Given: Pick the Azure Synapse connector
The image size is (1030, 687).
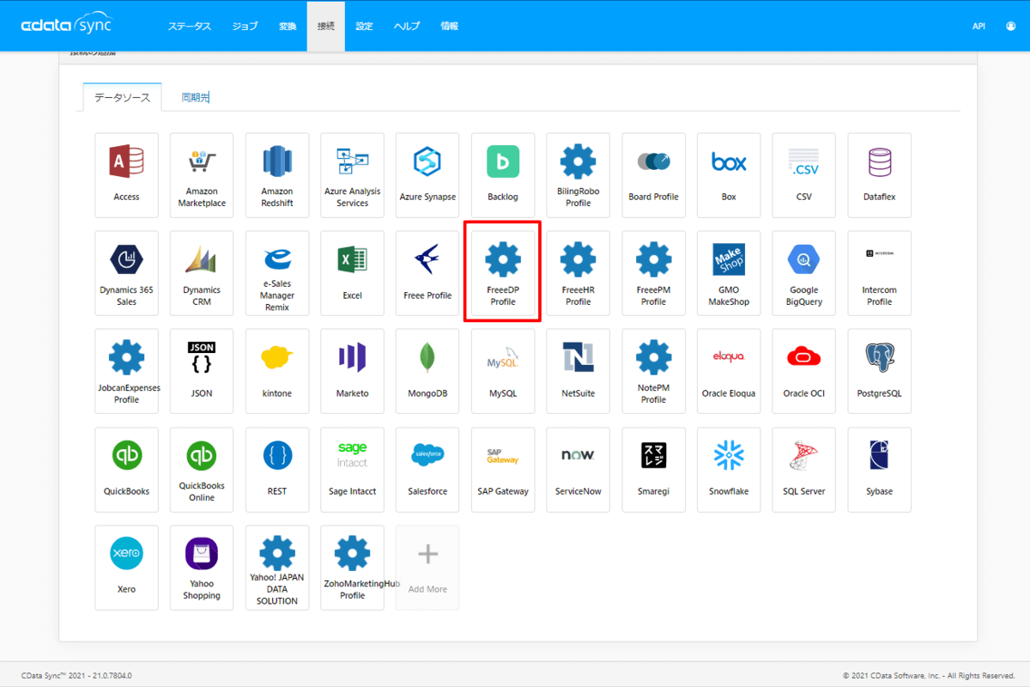Looking at the screenshot, I should click(427, 175).
